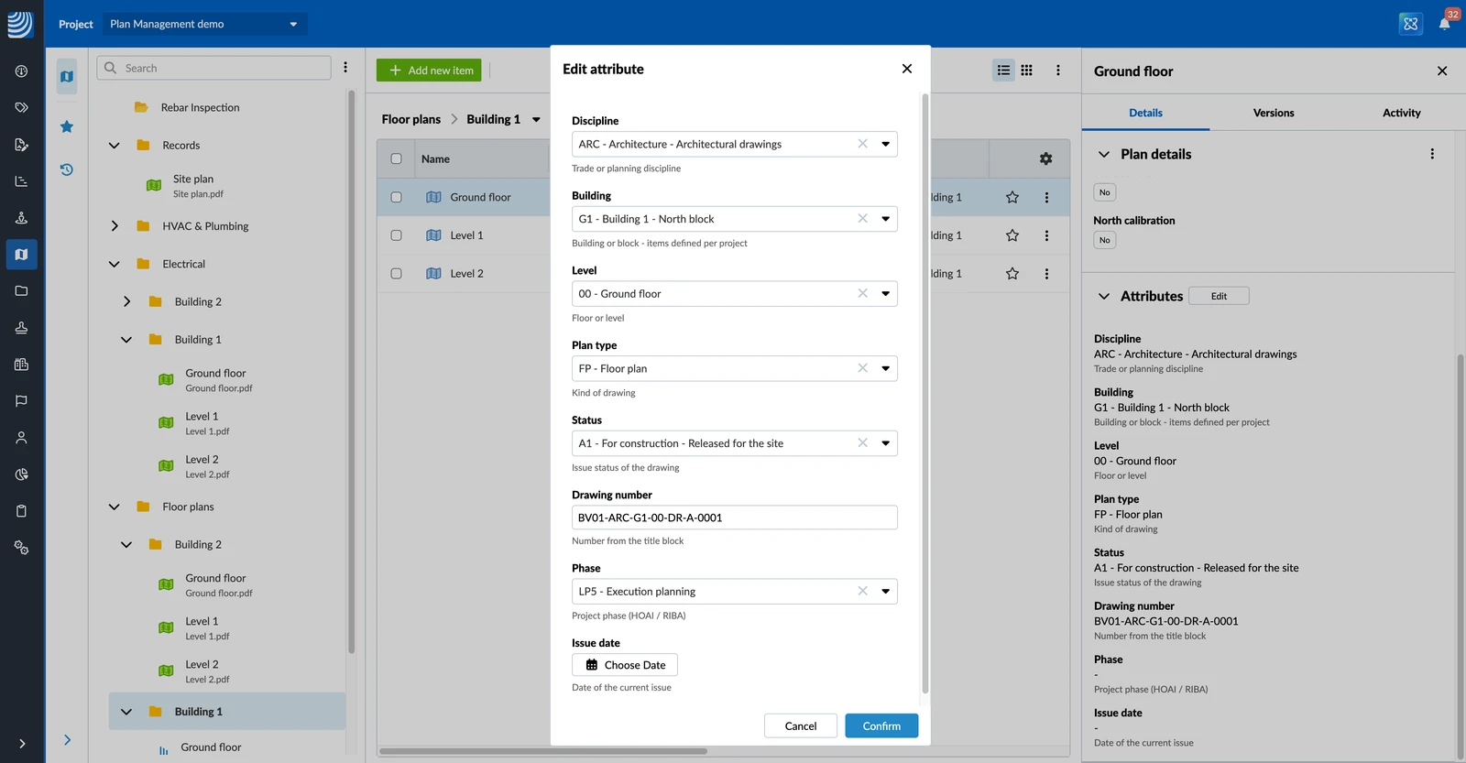The height and width of the screenshot is (763, 1466).
Task: Collapse the Plan details section
Action: [1104, 155]
